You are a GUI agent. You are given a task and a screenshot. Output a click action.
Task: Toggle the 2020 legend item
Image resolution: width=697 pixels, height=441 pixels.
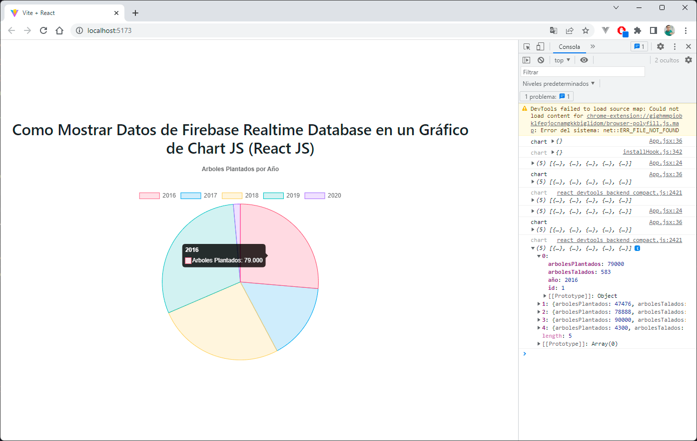click(x=323, y=196)
